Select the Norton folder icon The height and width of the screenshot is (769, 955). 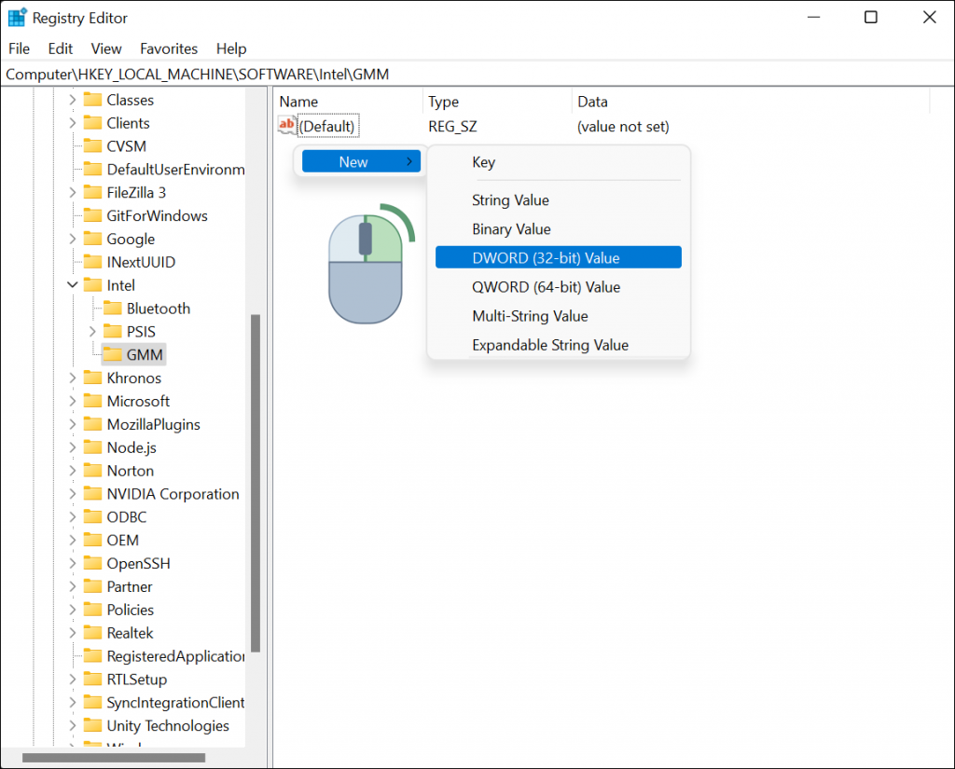click(x=95, y=470)
